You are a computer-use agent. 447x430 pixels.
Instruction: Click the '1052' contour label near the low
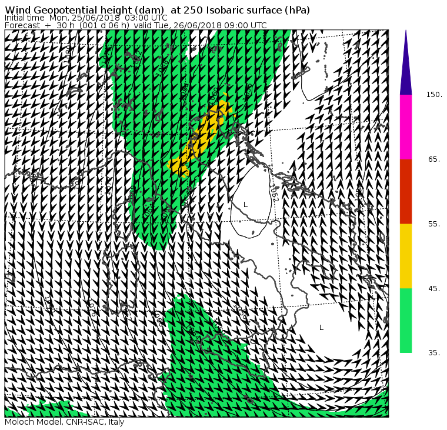pyautogui.click(x=273, y=194)
